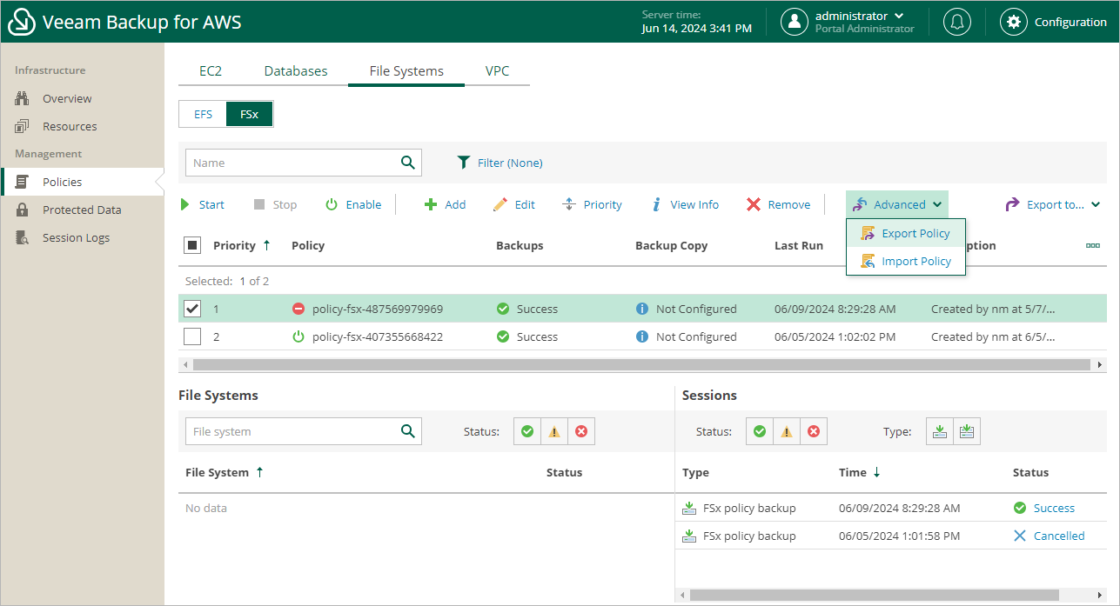Filter File Systems by error status icon
Viewport: 1120px width, 606px height.
tap(581, 431)
